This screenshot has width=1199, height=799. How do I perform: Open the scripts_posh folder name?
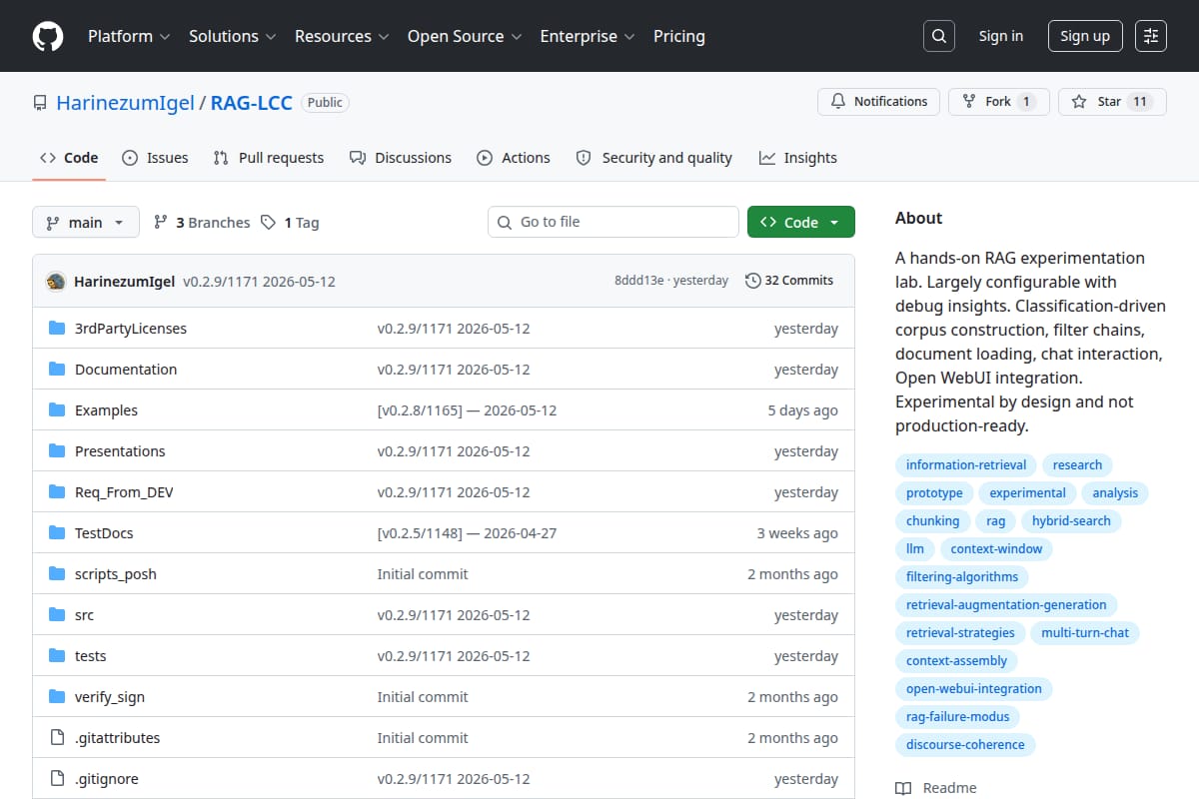coord(116,574)
